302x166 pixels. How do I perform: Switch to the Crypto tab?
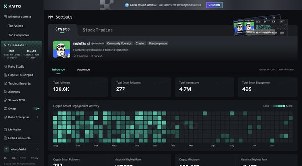pyautogui.click(x=62, y=29)
